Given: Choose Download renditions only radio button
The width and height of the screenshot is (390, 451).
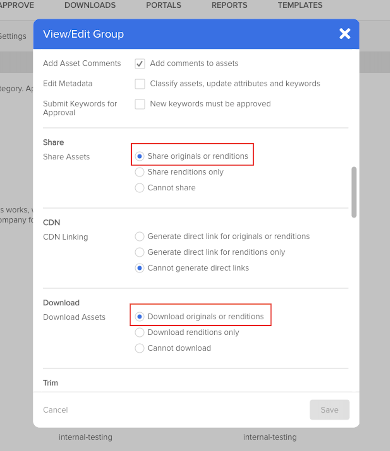Looking at the screenshot, I should tap(139, 332).
